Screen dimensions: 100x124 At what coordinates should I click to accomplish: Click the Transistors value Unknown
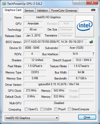tap(66, 35)
